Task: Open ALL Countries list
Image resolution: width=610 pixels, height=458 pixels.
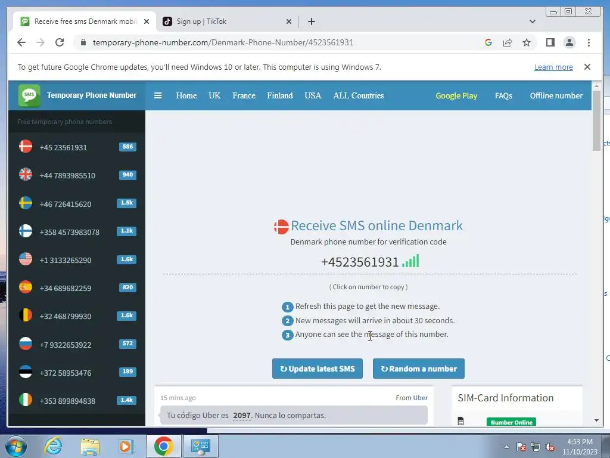Action: pos(358,95)
